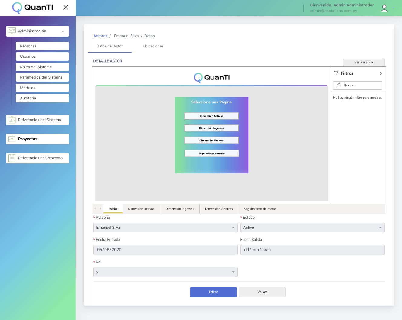This screenshot has height=320, width=402.
Task: Open Personas in the sidebar
Action: click(42, 46)
